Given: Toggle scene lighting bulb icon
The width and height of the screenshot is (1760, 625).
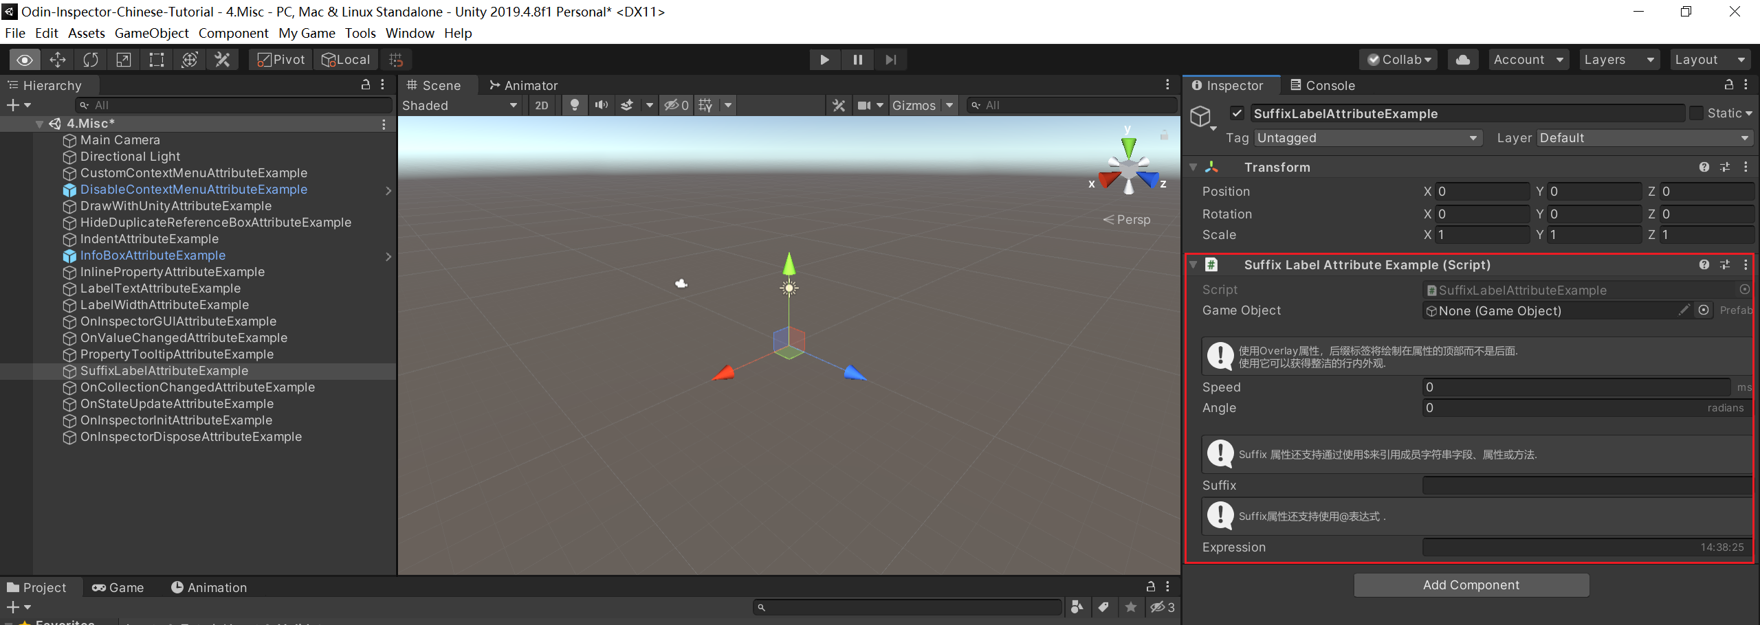Looking at the screenshot, I should coord(575,105).
